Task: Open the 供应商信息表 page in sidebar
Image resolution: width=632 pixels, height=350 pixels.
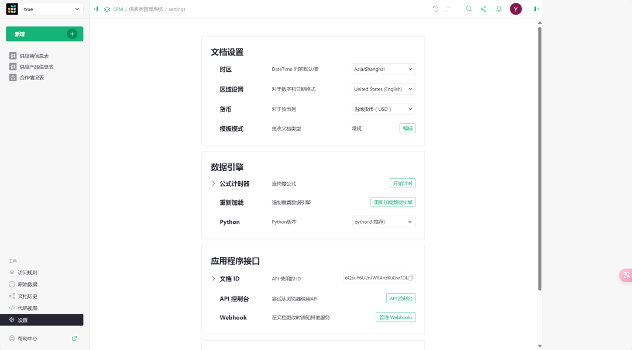Action: tap(34, 56)
